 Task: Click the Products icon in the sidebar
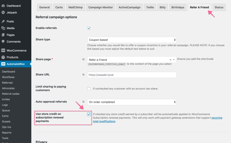(x=3, y=57)
